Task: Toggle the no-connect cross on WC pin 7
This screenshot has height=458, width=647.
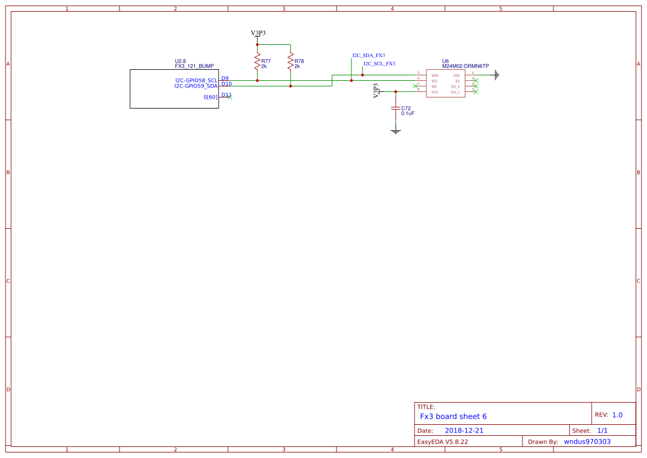Action: pos(415,86)
